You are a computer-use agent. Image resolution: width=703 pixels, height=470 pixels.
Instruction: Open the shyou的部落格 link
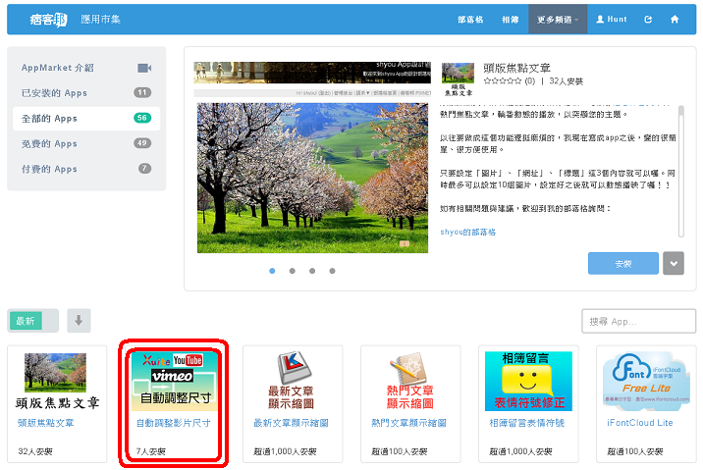[467, 233]
